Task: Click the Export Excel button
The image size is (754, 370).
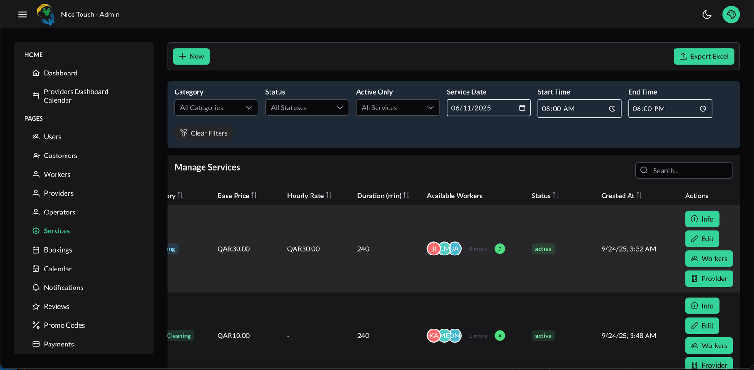Action: tap(704, 57)
